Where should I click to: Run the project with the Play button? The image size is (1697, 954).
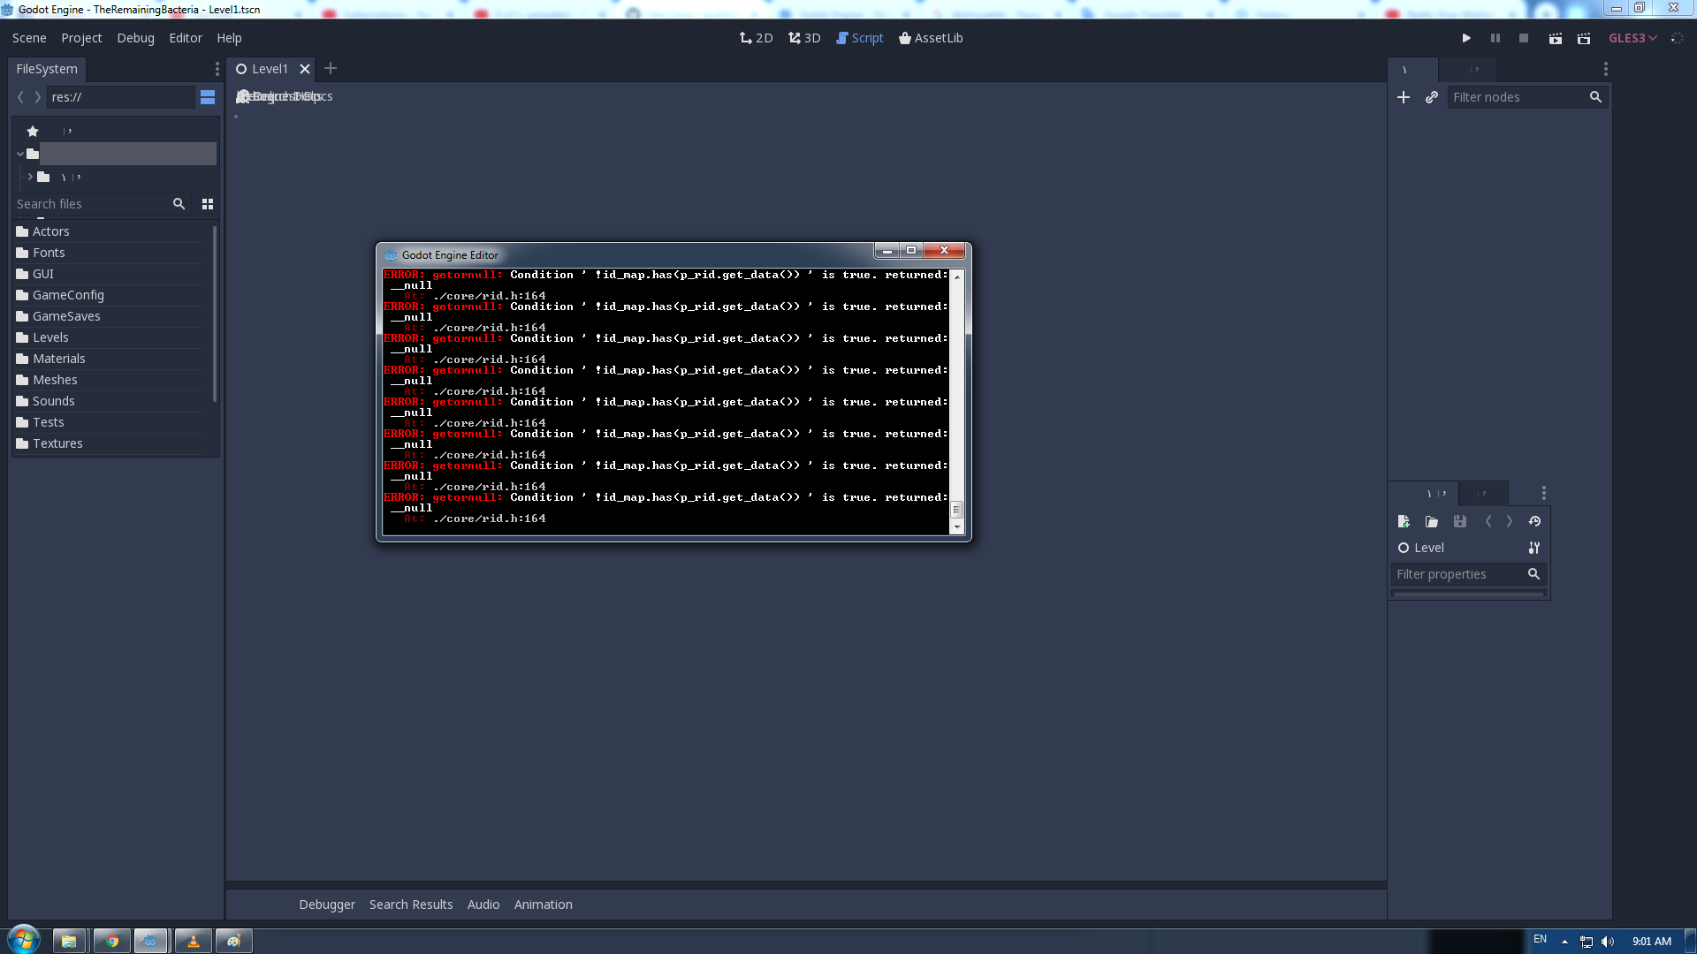point(1466,38)
